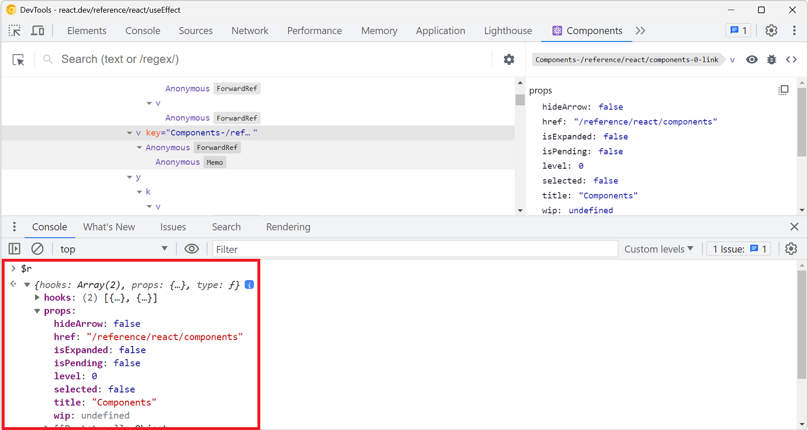Edit the title prop value "Components" in props panel
The width and height of the screenshot is (808, 430).
point(608,195)
